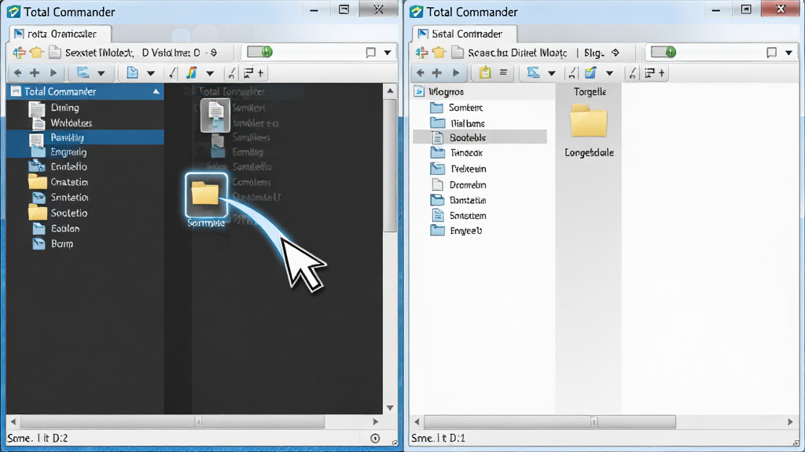The height and width of the screenshot is (452, 805).
Task: Click the plus icon in left window toolbar
Action: [35, 73]
